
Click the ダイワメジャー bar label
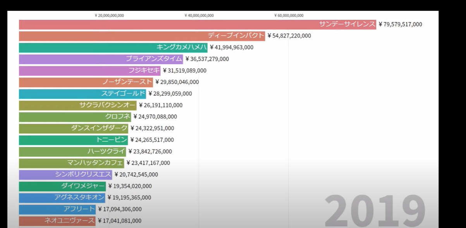[83, 186]
